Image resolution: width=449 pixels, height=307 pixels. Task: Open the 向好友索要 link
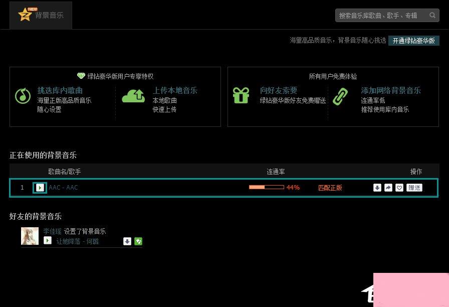pyautogui.click(x=279, y=91)
